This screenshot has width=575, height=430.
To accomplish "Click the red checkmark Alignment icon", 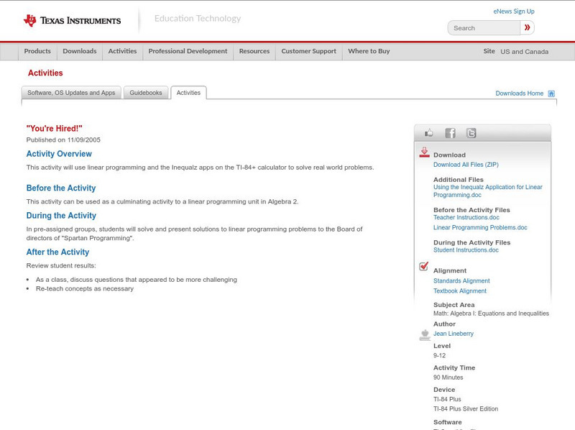I will point(424,265).
